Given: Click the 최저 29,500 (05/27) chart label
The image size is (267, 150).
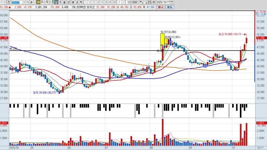Looking at the screenshot, I should [44, 93].
